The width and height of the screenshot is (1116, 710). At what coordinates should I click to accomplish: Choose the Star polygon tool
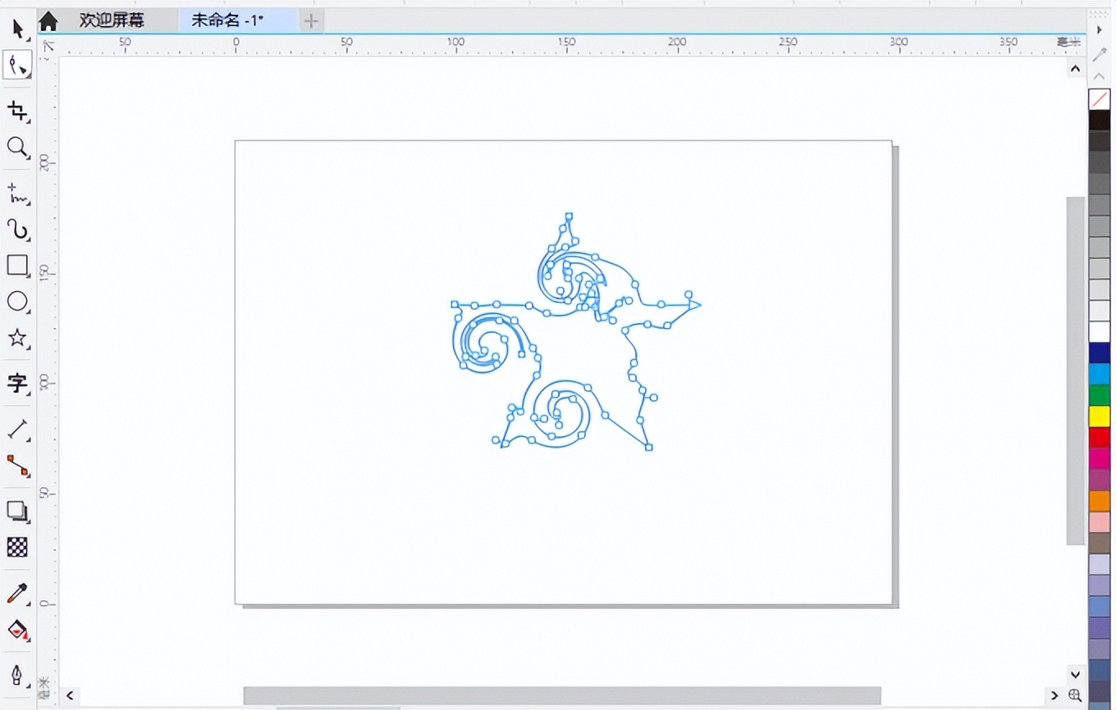(x=17, y=338)
